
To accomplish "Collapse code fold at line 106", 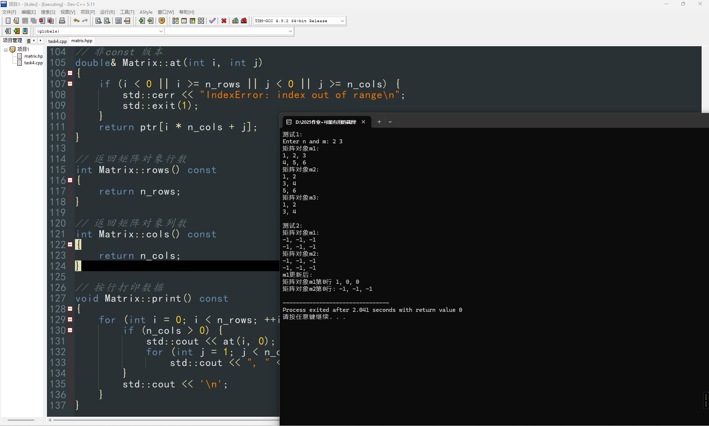I will (x=70, y=73).
